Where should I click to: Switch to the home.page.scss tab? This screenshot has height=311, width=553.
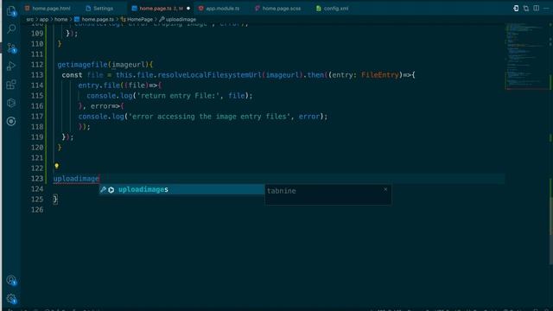[x=278, y=8]
